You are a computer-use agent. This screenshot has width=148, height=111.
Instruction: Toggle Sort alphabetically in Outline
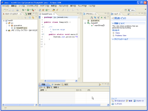tap(92, 18)
